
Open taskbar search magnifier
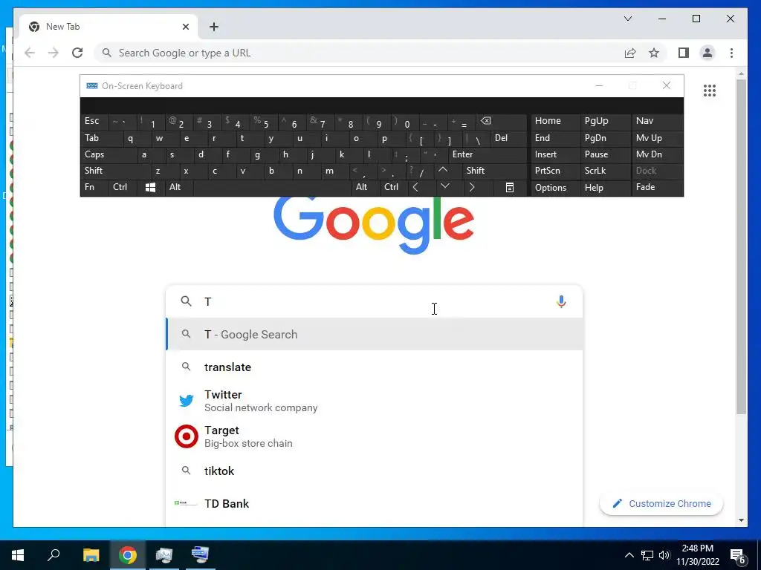[54, 555]
